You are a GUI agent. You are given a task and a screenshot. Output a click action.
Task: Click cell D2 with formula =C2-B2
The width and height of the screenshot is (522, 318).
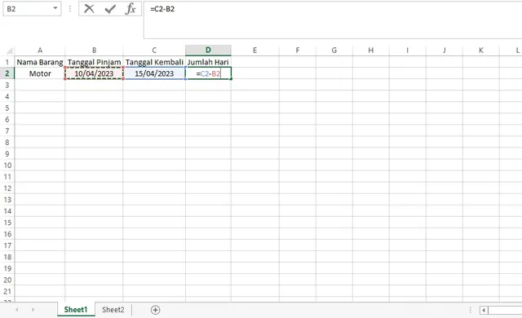click(x=208, y=73)
